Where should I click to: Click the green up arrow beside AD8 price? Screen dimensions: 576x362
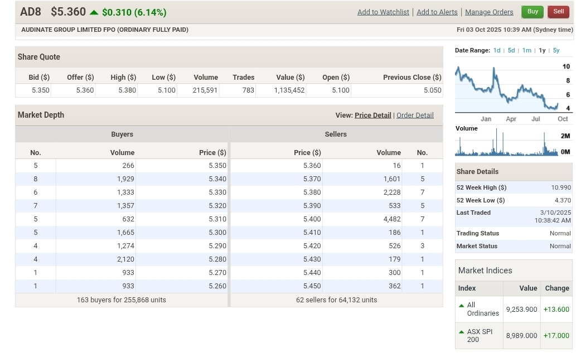pos(94,12)
